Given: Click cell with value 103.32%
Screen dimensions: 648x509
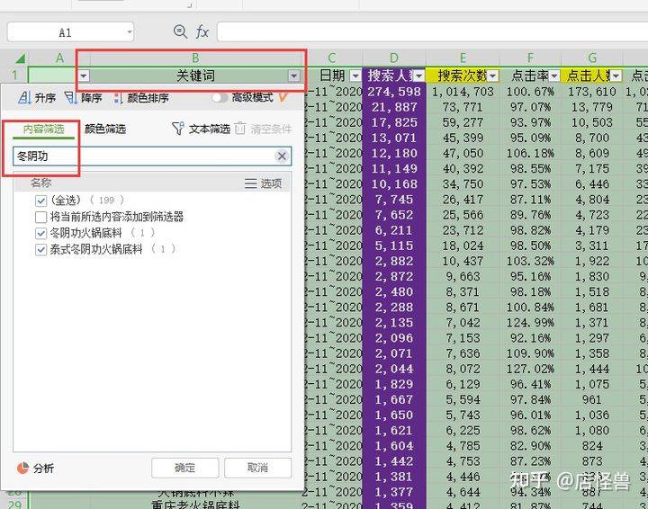Looking at the screenshot, I should [x=530, y=262].
